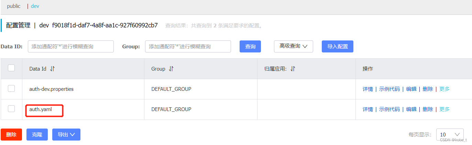Select the namespace ID f9018f1d-daf7-4a8f-aa1c-927f60992cb7 text
This screenshot has height=145, width=472.
[105, 25]
